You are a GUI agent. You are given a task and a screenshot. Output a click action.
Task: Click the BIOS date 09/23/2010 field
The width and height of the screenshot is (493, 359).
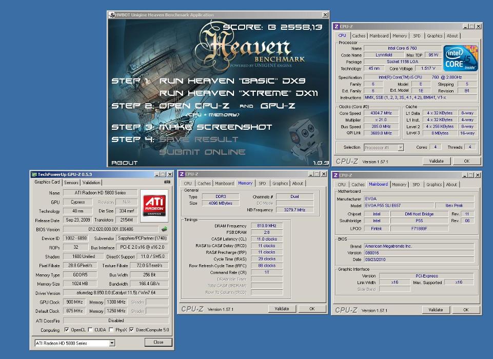tap(419, 260)
